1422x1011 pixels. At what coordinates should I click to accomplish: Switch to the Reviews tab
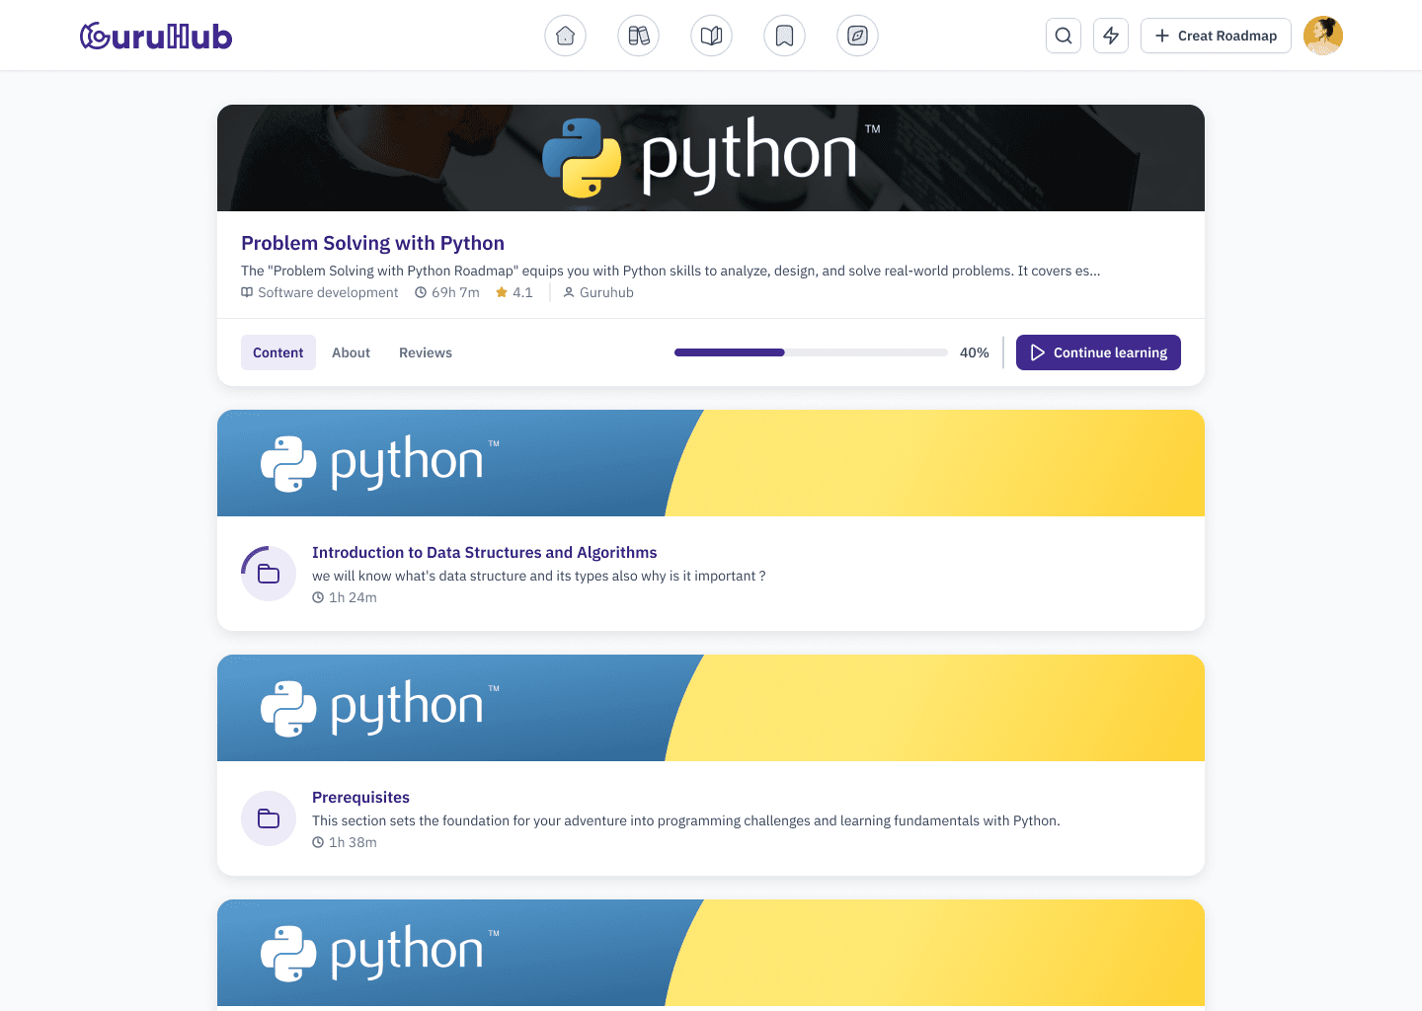(425, 352)
